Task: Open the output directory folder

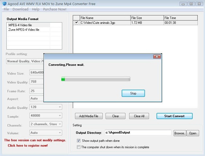Action: coord(193,133)
